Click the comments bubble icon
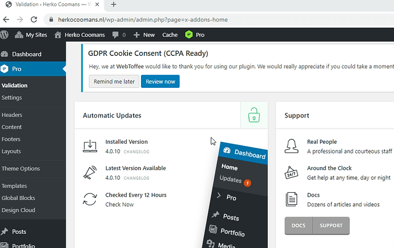The image size is (394, 248). (x=115, y=35)
